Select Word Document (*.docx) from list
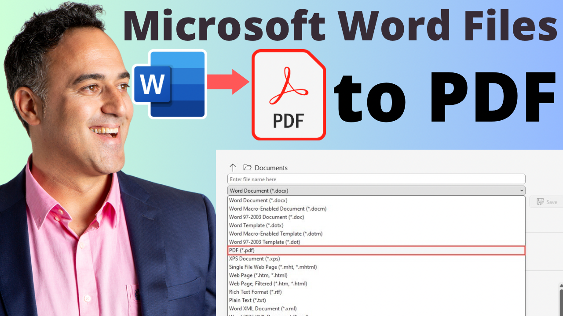This screenshot has width=563, height=316. (376, 201)
